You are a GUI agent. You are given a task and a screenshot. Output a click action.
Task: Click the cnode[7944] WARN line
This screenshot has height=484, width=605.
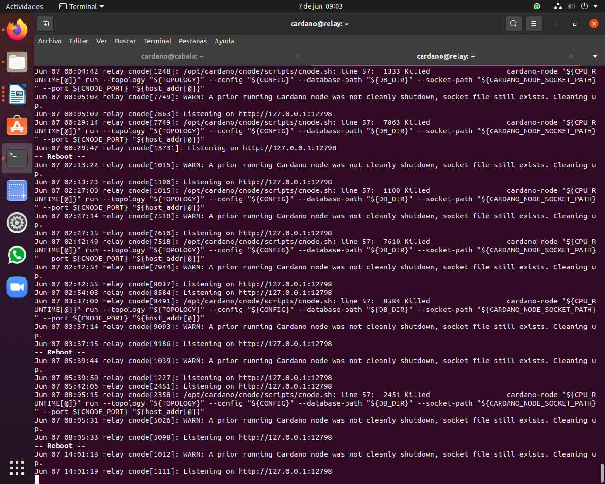(x=315, y=271)
